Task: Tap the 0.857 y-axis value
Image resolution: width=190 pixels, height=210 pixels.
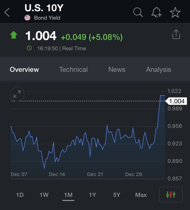Action: pos(175,179)
